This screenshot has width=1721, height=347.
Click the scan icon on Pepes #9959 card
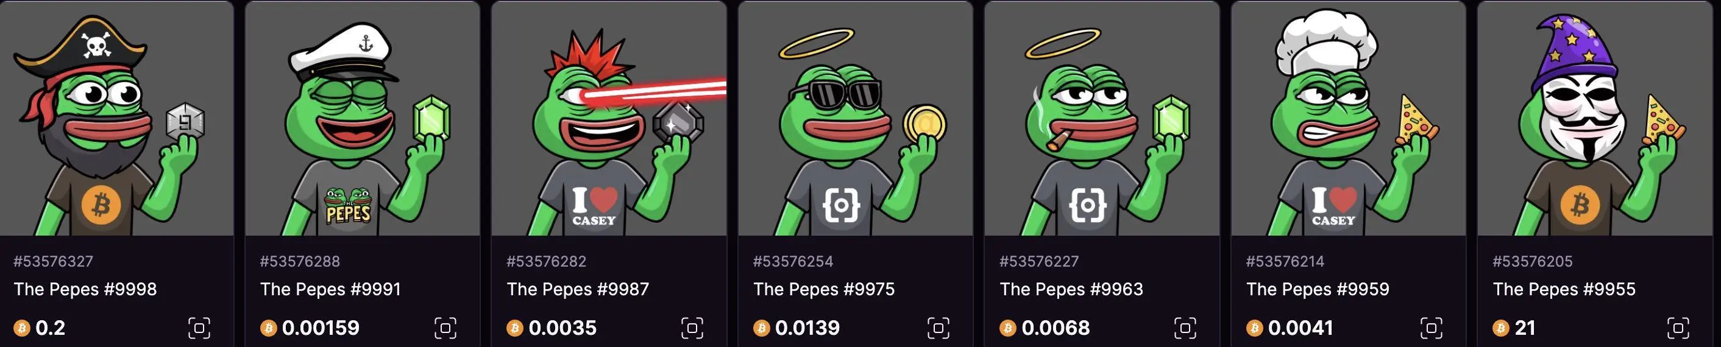coord(1431,328)
